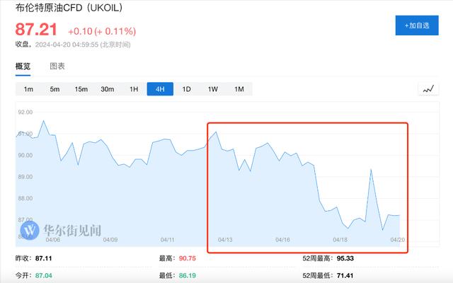The width and height of the screenshot is (453, 283).
Task: Click the 92.00 price axis label
Action: 25,112
